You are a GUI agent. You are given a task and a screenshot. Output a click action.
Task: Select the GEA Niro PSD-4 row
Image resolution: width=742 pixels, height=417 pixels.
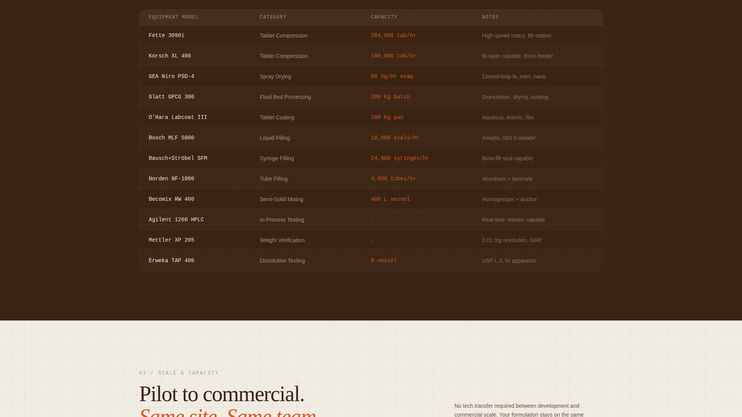pyautogui.click(x=171, y=76)
